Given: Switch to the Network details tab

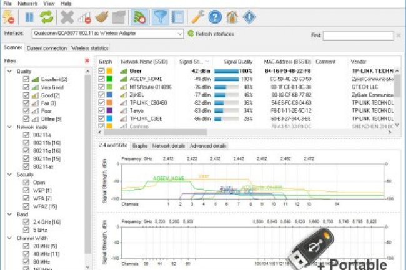Looking at the screenshot, I should (x=168, y=146).
